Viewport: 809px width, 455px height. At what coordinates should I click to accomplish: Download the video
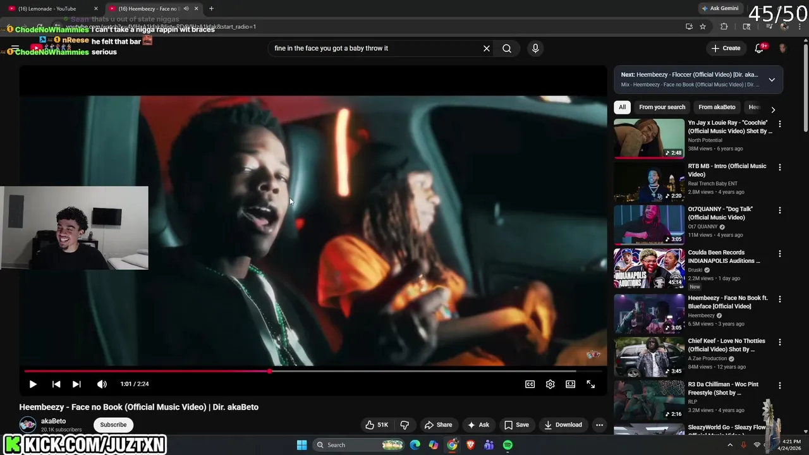point(563,425)
